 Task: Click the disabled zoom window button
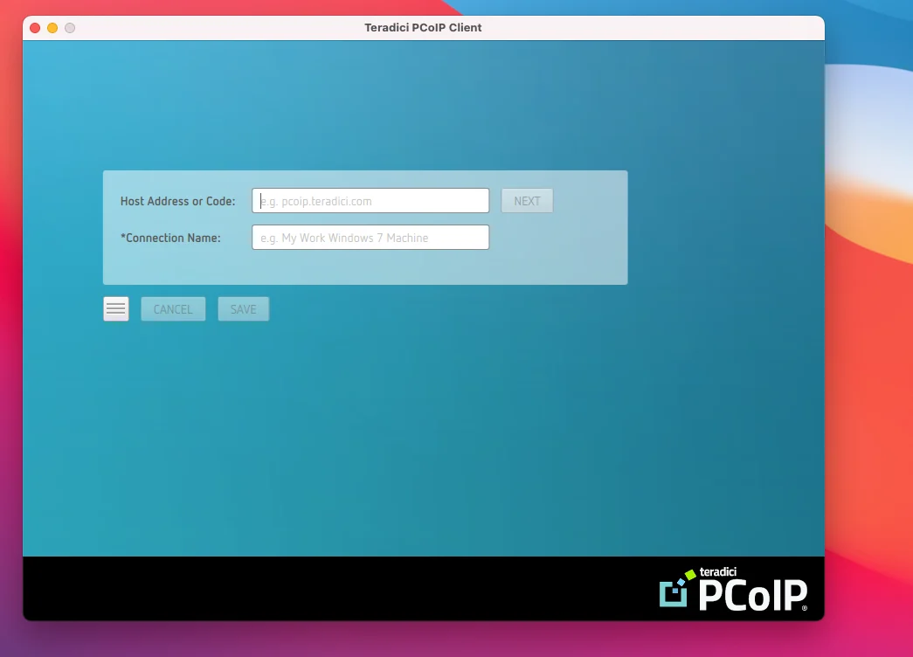click(70, 28)
